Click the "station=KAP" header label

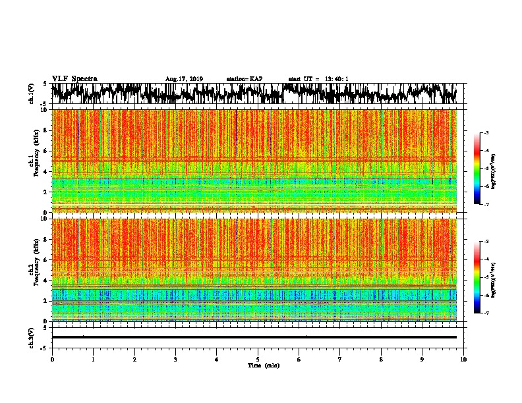tap(245, 79)
